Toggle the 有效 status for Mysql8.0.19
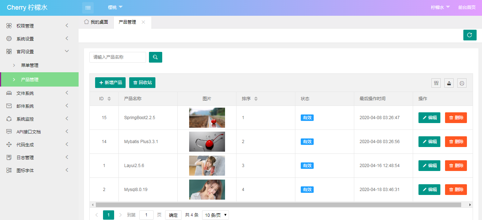This screenshot has height=220, width=482. pos(307,190)
